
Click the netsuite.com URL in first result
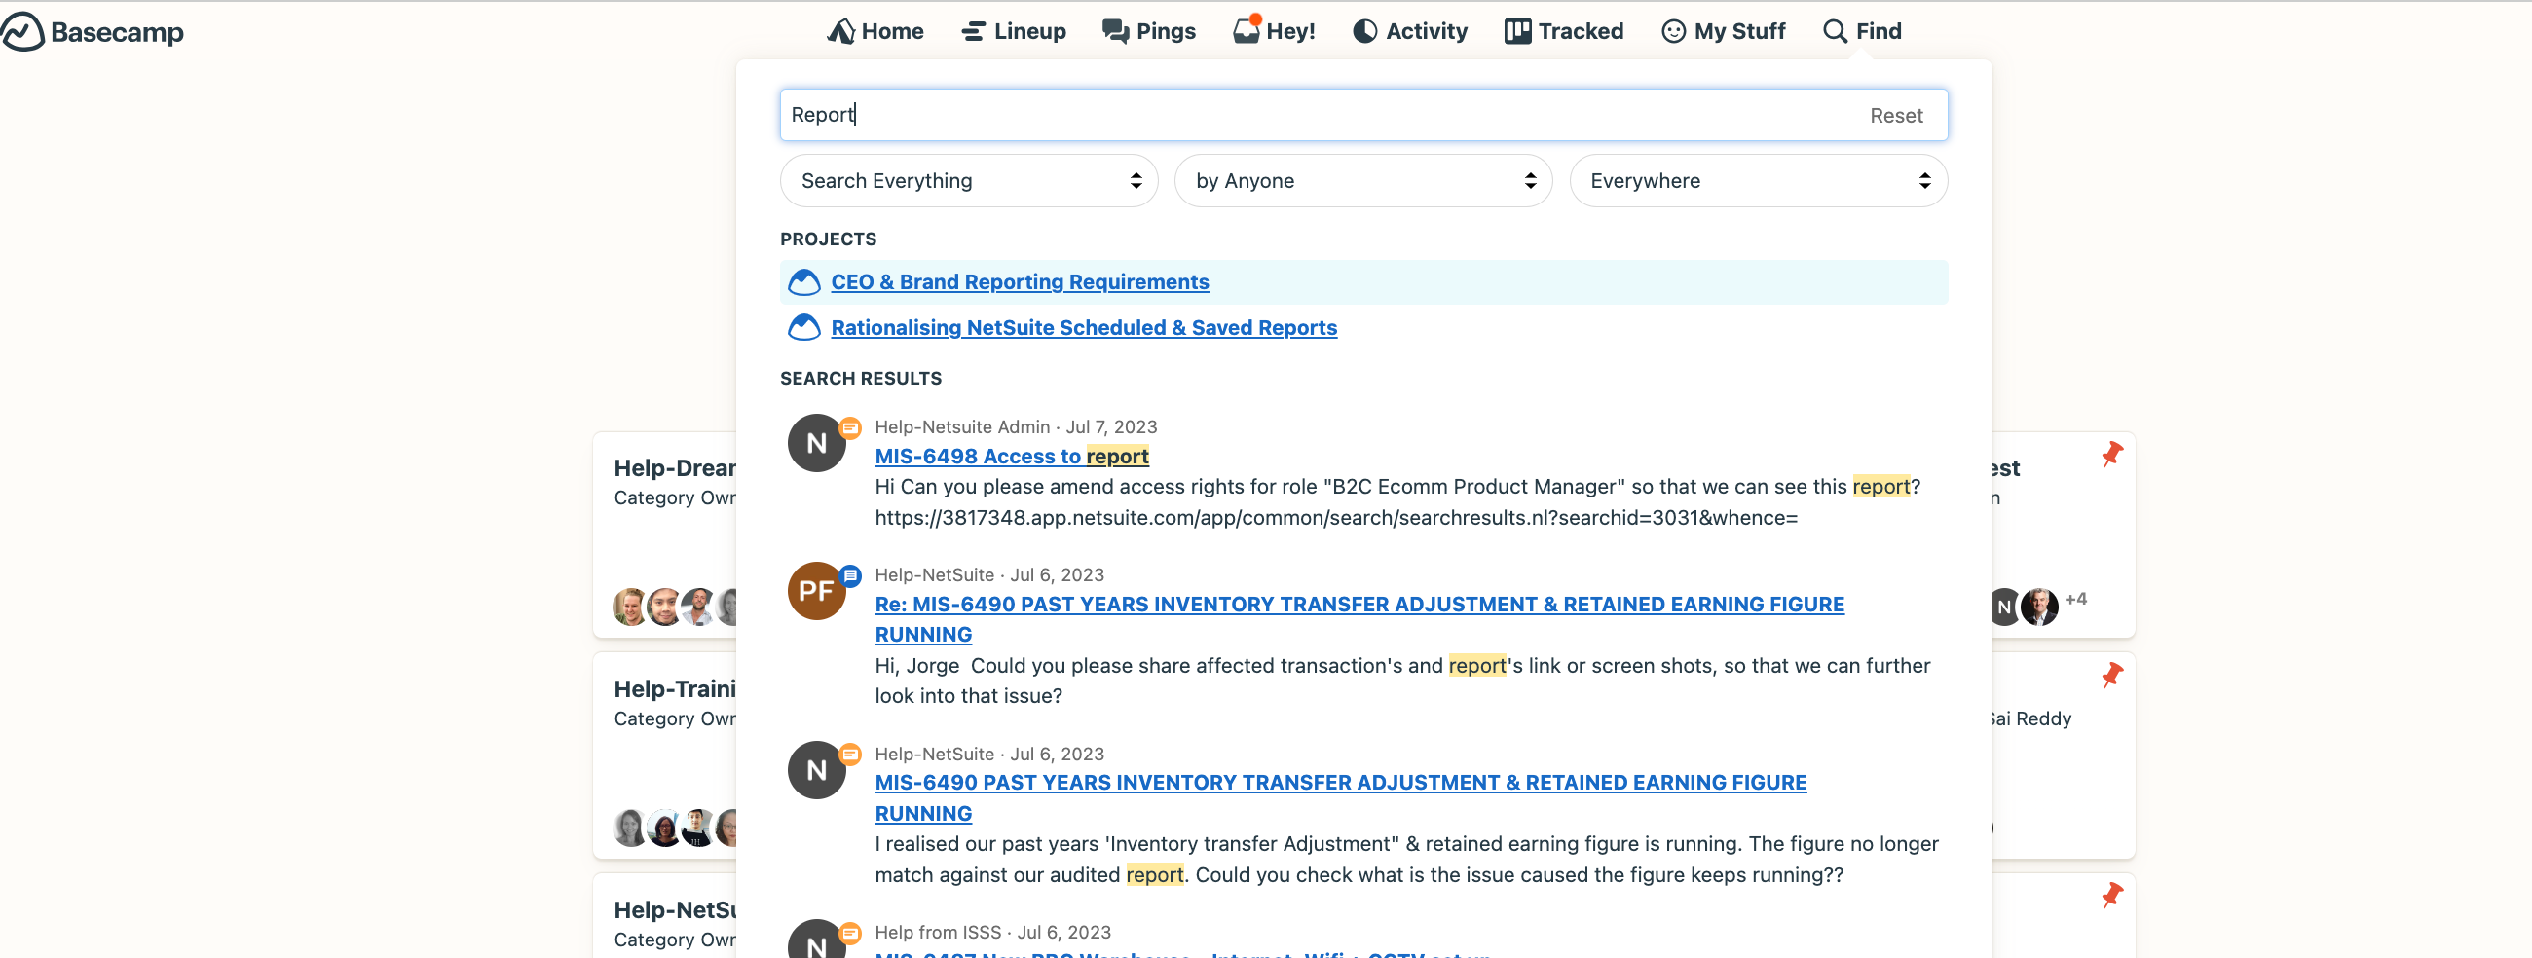(1336, 517)
